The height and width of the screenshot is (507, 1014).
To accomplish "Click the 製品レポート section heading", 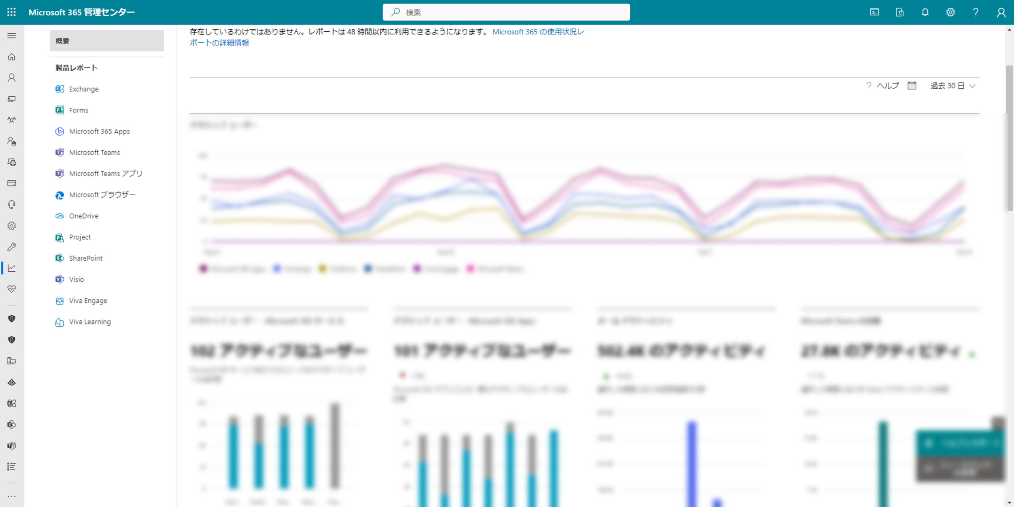I will (x=76, y=68).
